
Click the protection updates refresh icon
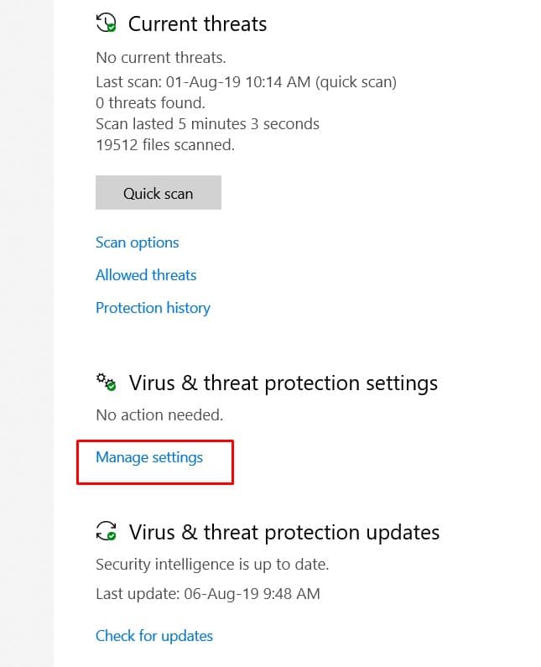pos(107,531)
